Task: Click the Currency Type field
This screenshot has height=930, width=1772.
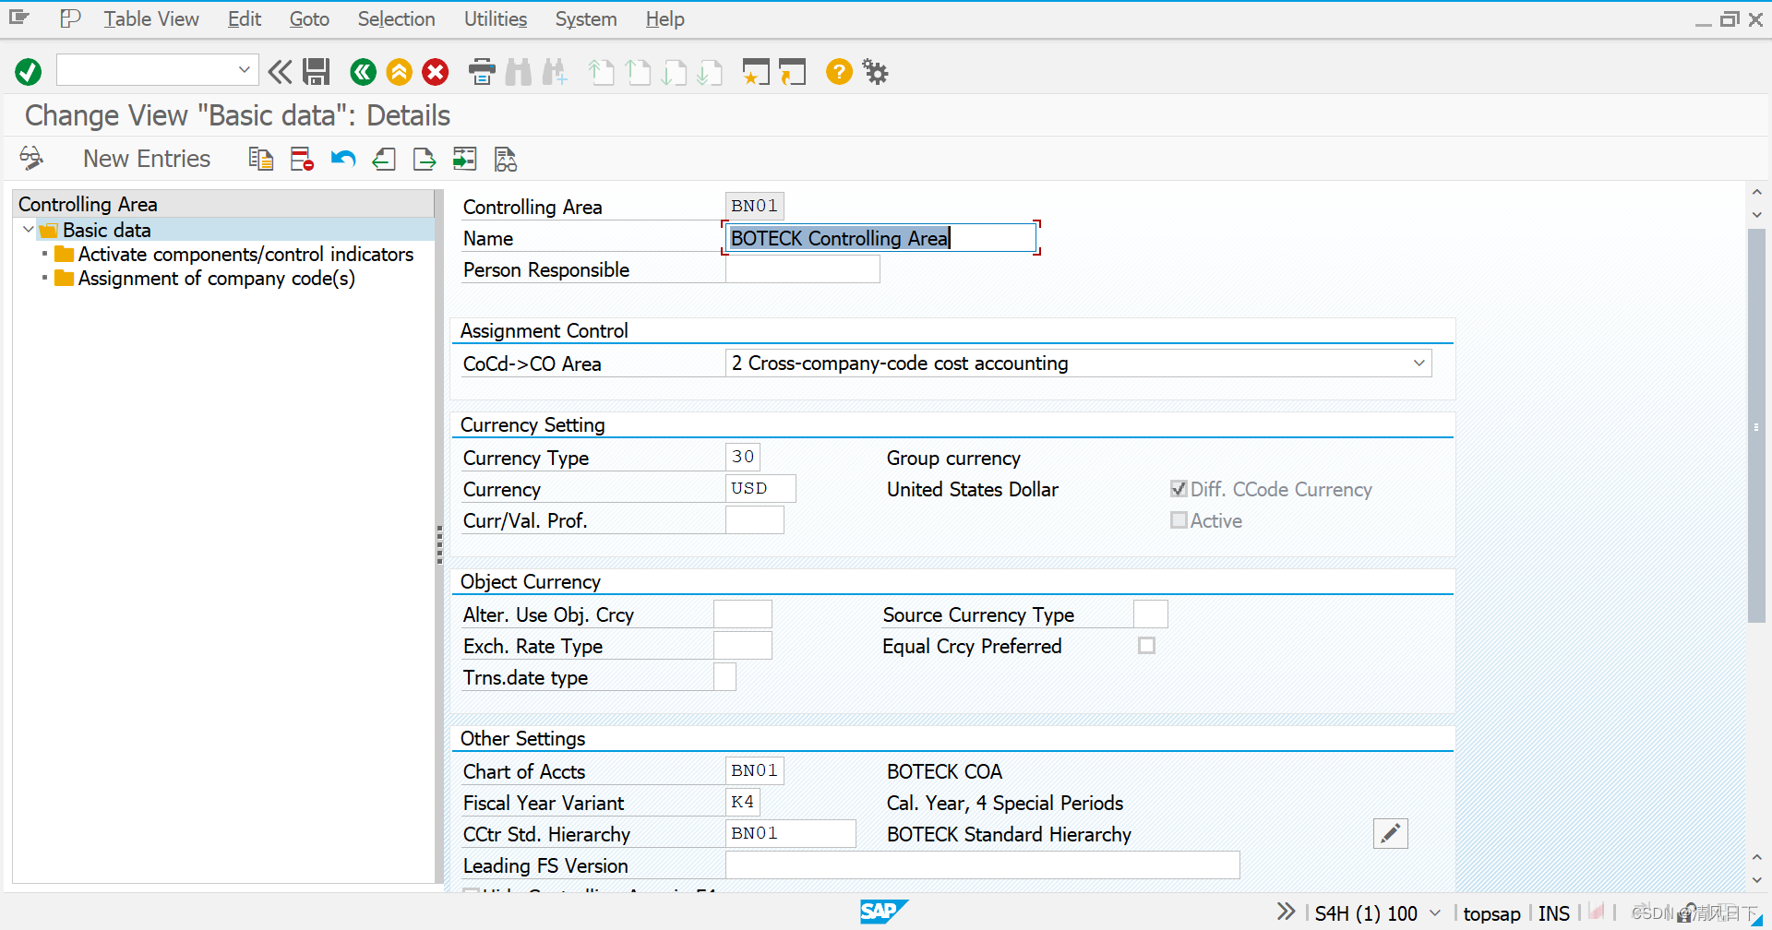Action: pos(743,457)
